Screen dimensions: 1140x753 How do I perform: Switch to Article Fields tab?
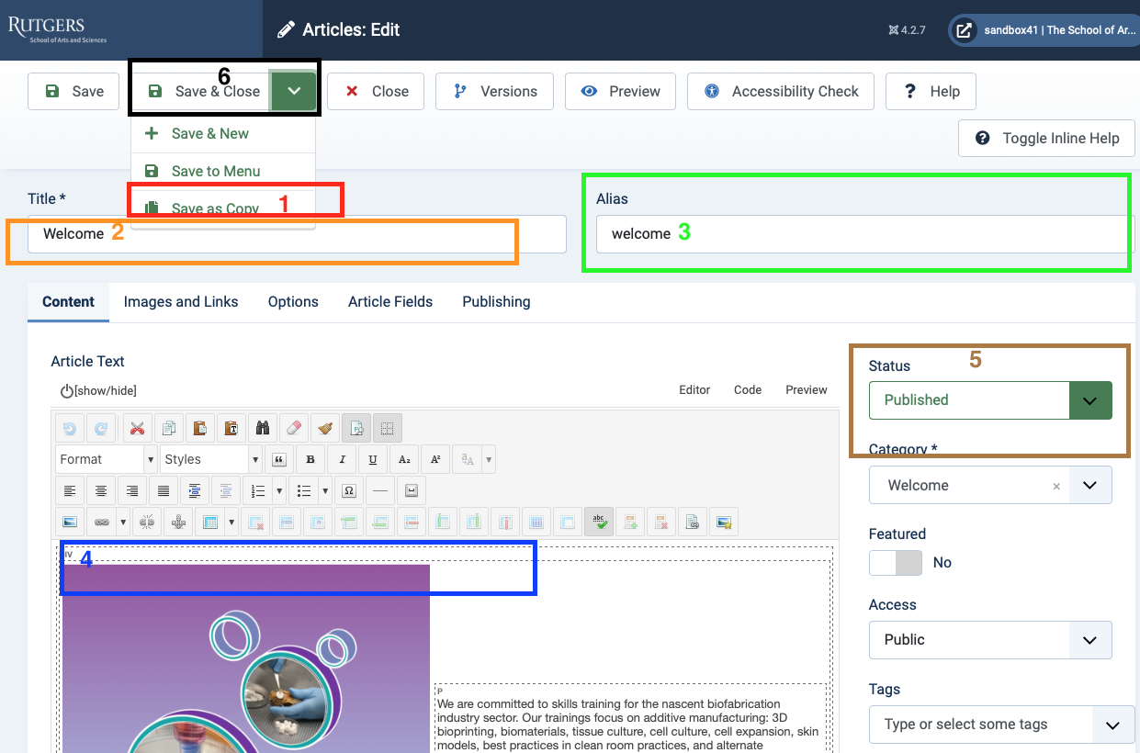tap(390, 301)
